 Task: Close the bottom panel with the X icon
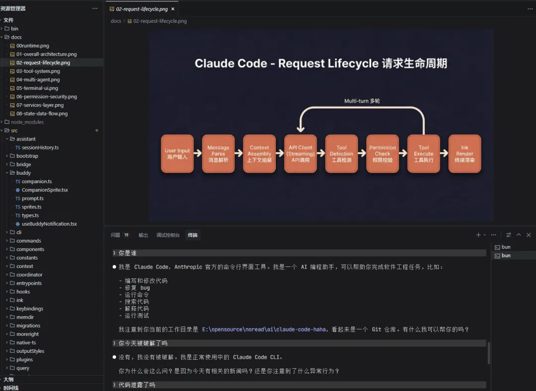coord(529,235)
